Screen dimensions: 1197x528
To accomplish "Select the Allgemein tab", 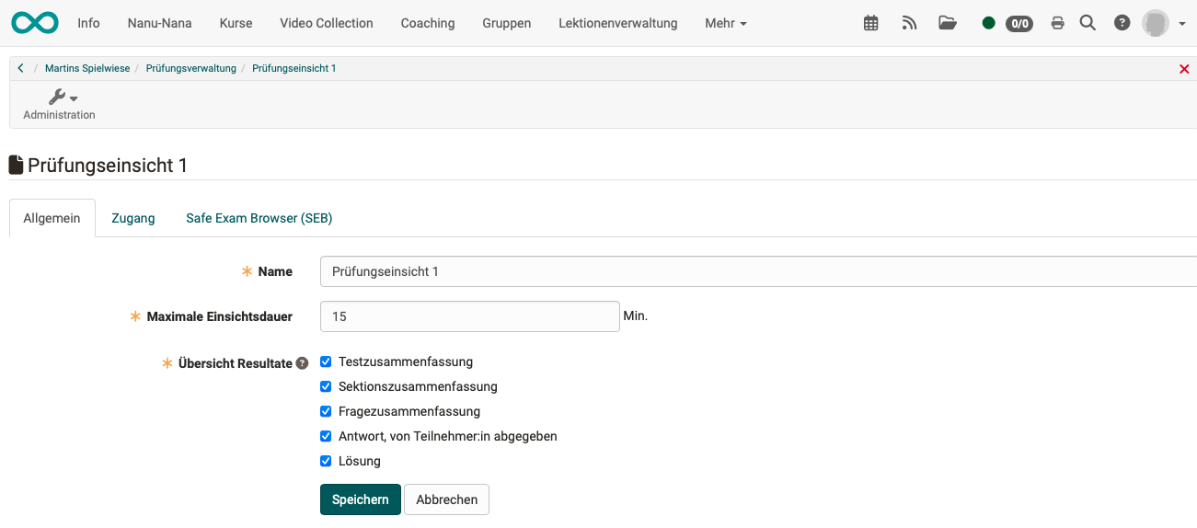I will tap(52, 218).
